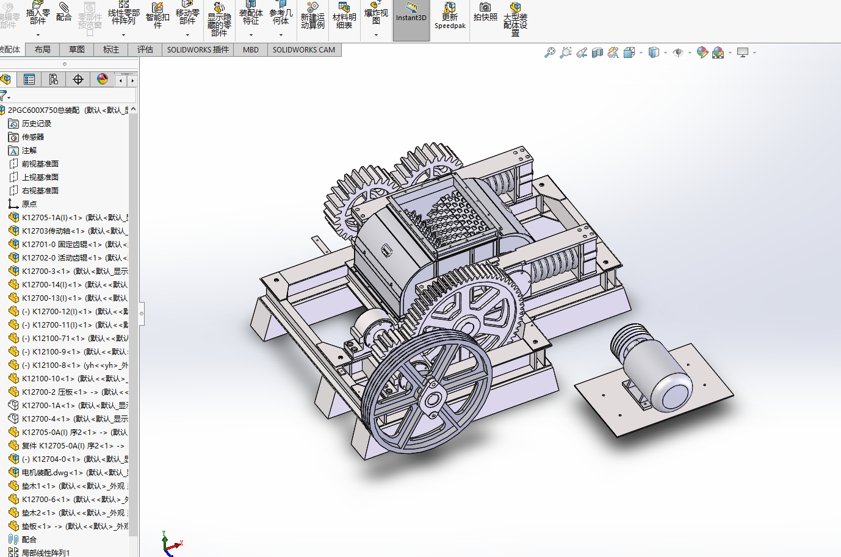Select 电机装配.dwg<1> component
The image size is (841, 557).
[68, 472]
